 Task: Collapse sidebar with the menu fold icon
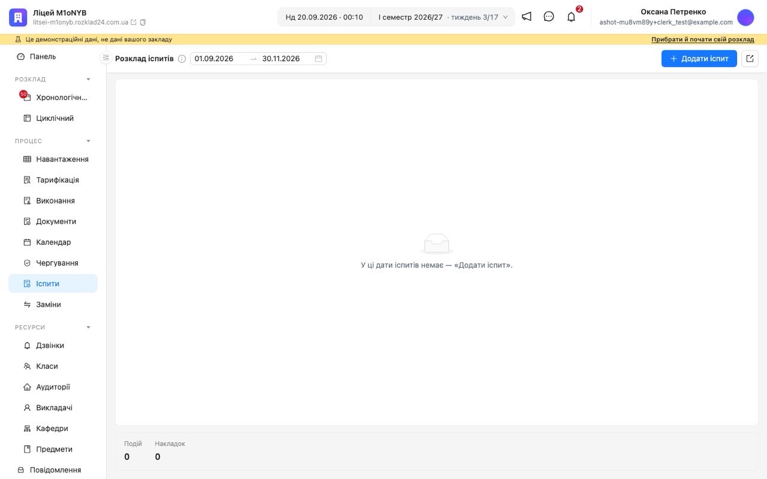(x=106, y=58)
